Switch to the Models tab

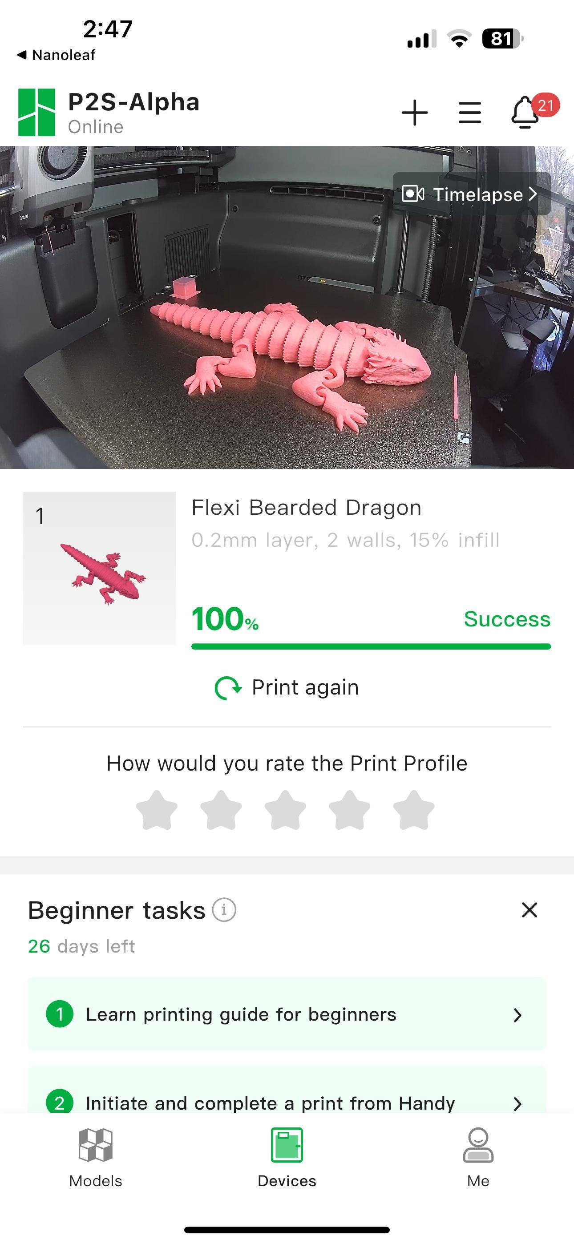point(96,1158)
